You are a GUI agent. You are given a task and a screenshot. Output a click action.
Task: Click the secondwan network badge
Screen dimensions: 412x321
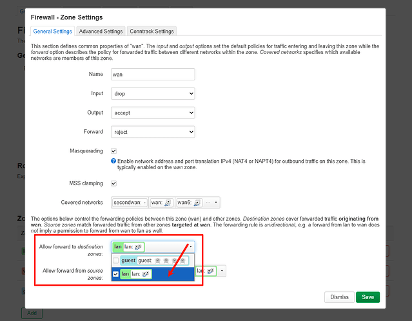tap(130, 203)
